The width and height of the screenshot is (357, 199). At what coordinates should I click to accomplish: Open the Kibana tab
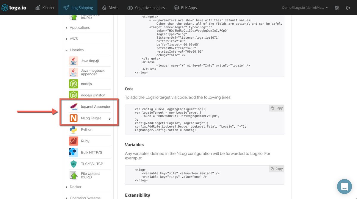pos(45,7)
